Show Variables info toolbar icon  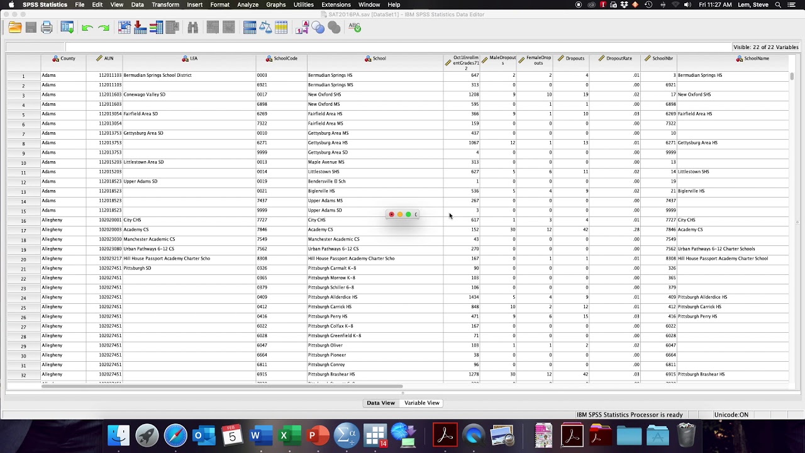click(156, 27)
